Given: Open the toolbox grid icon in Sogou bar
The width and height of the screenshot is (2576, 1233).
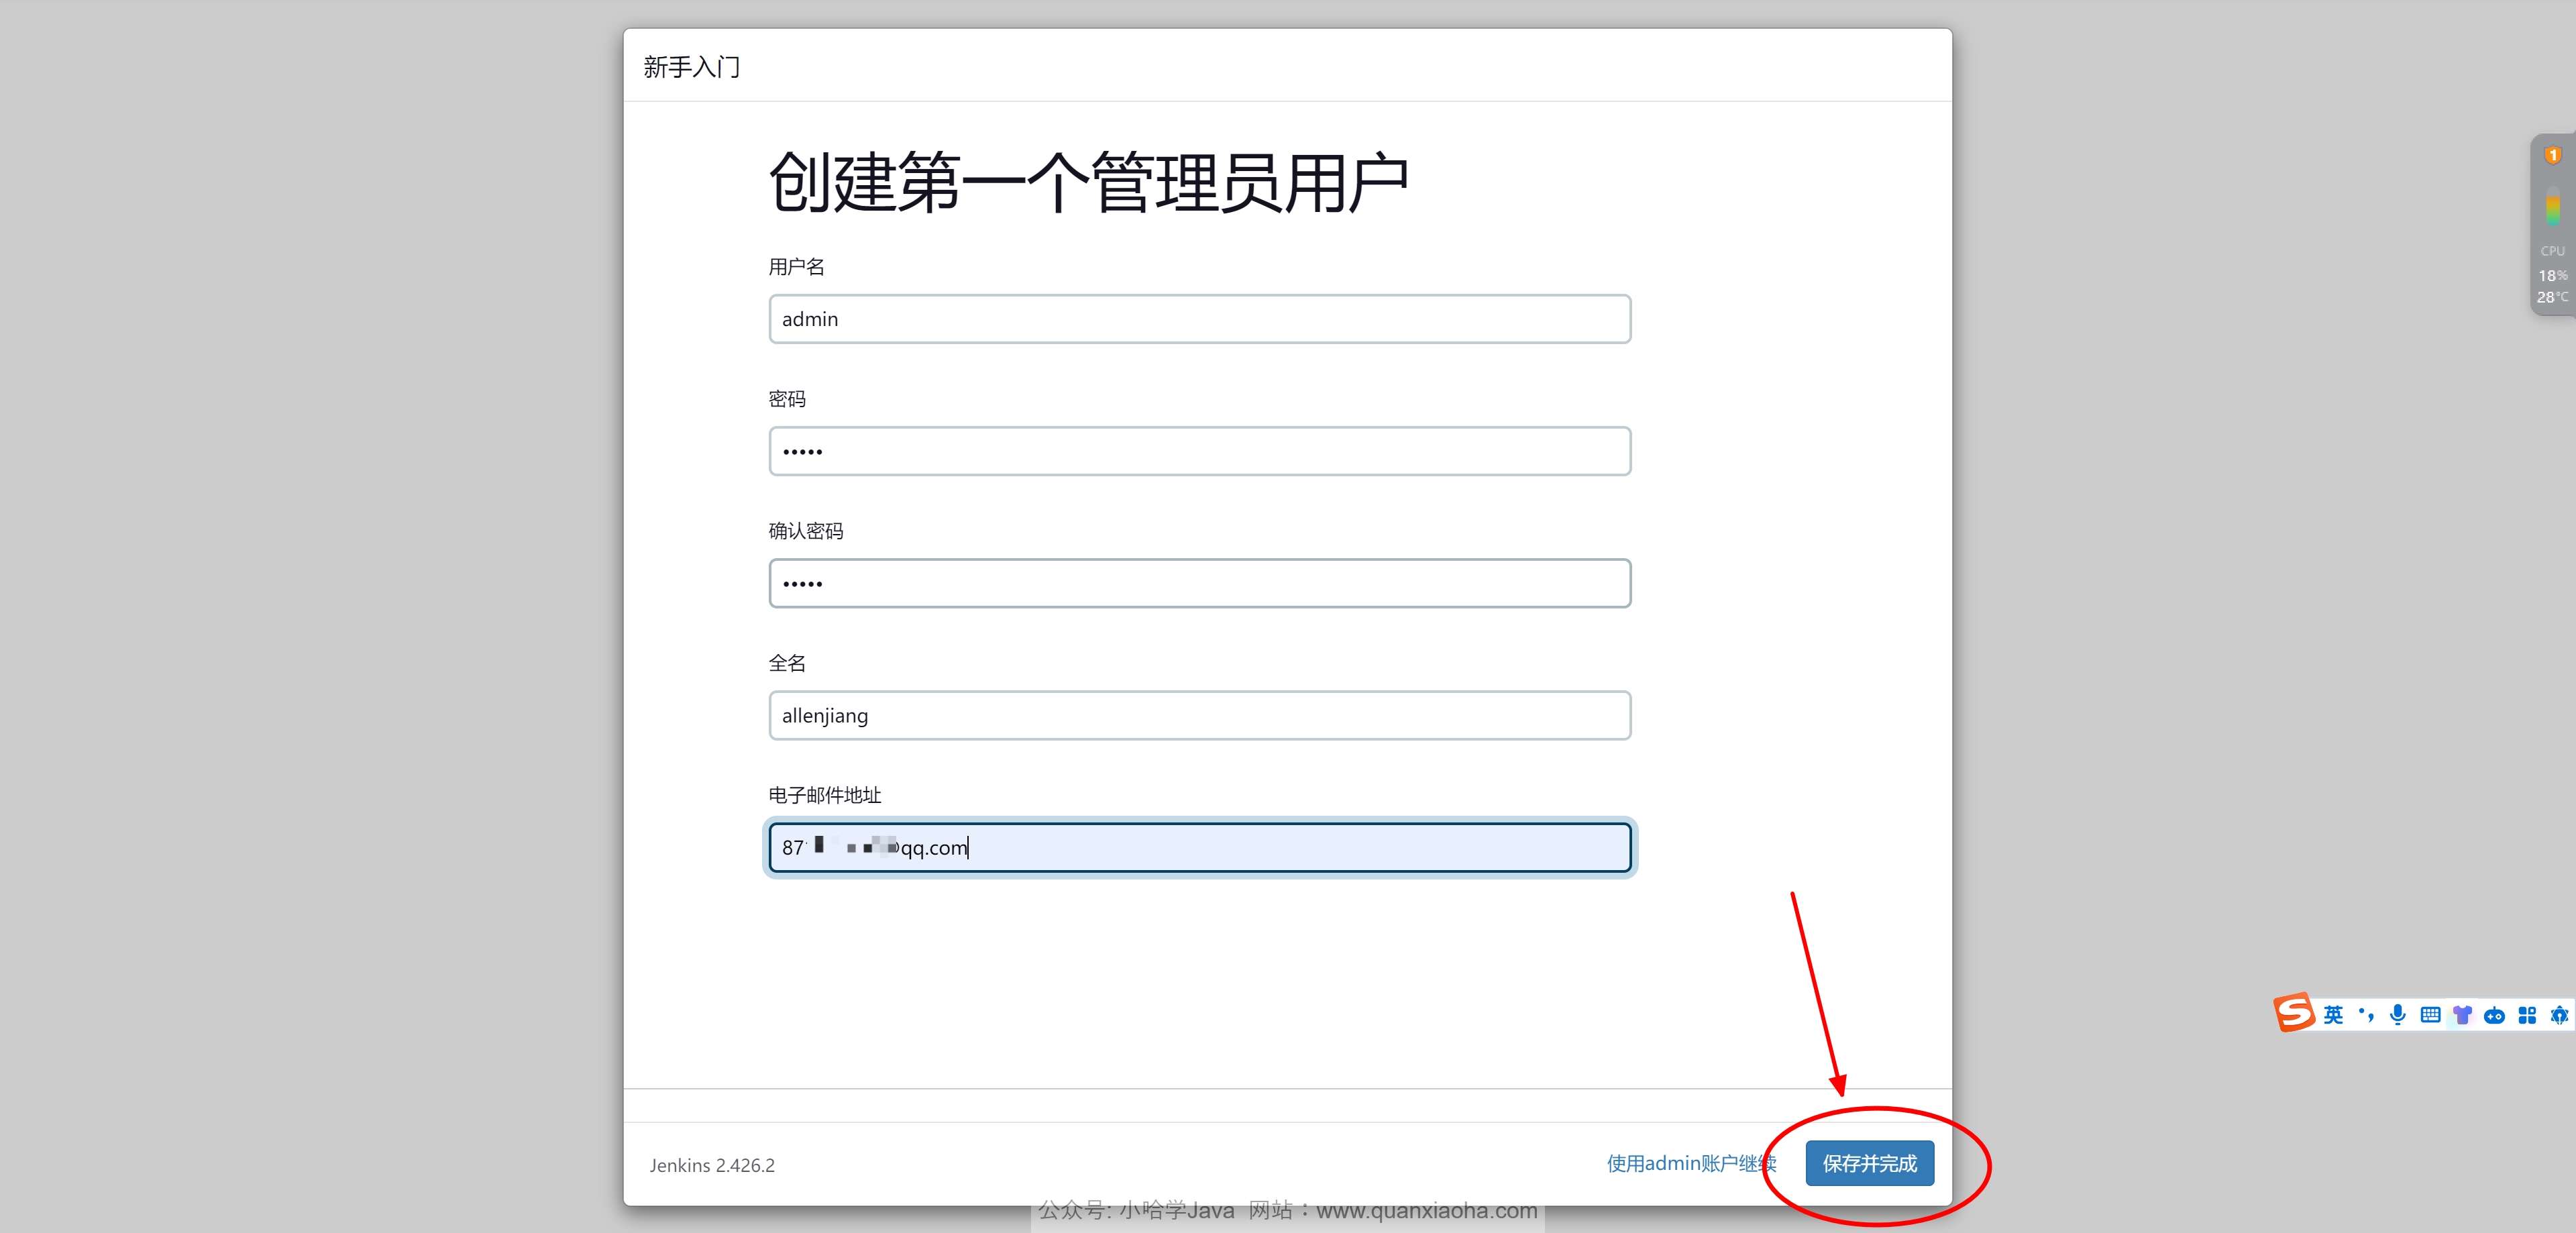Looking at the screenshot, I should (2527, 1015).
